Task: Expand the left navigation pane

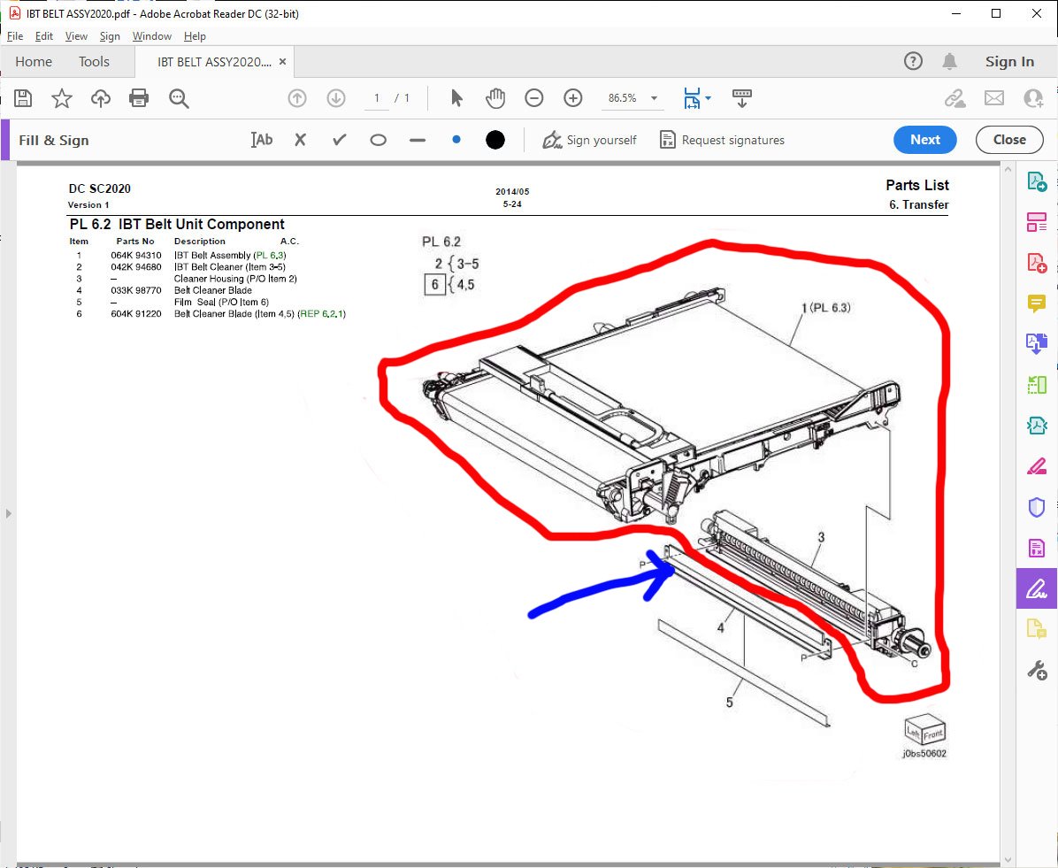Action: click(7, 513)
